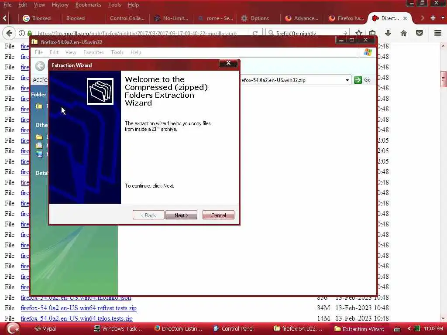The height and width of the screenshot is (335, 447).
Task: Open File menu in zip folder window
Action: pos(39,52)
